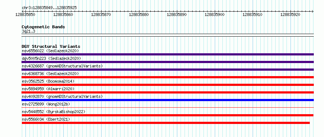Open variant label dgv5005n223 (Sedlazeck2020)
The height and width of the screenshot is (137, 324).
pos(51,58)
